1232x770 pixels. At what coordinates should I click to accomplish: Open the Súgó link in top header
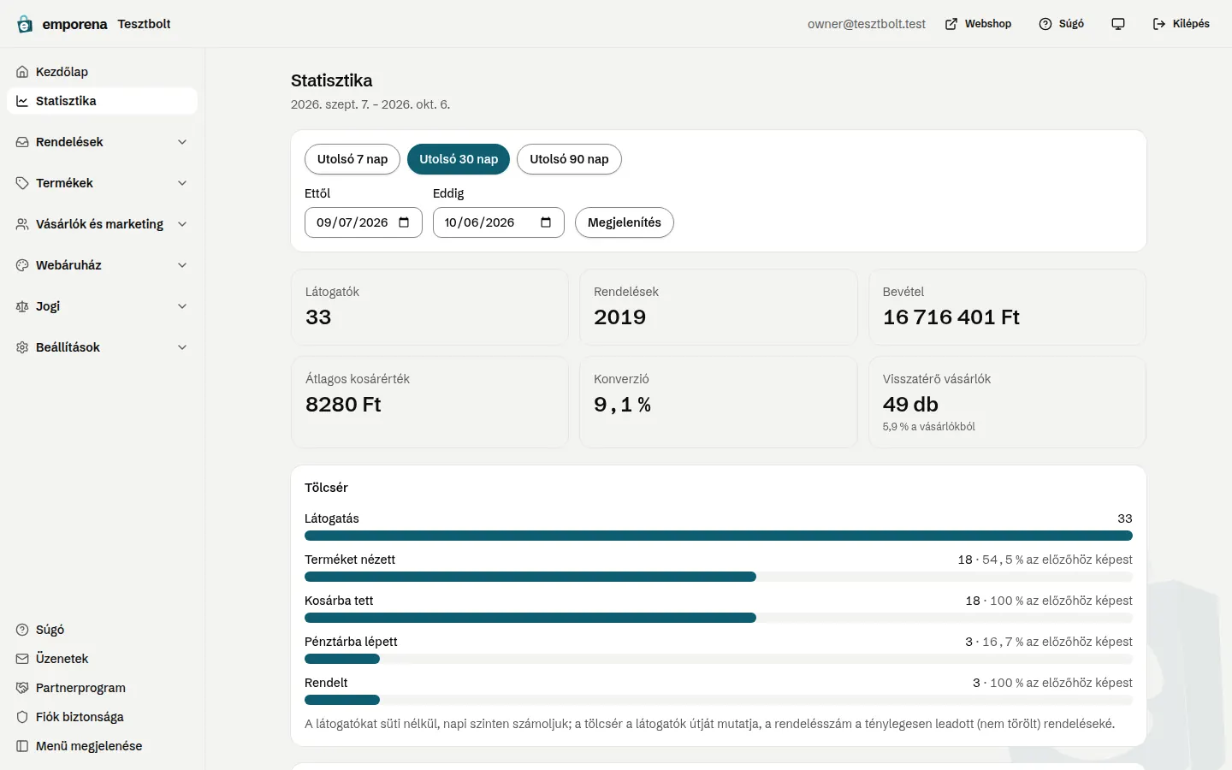tap(1062, 24)
